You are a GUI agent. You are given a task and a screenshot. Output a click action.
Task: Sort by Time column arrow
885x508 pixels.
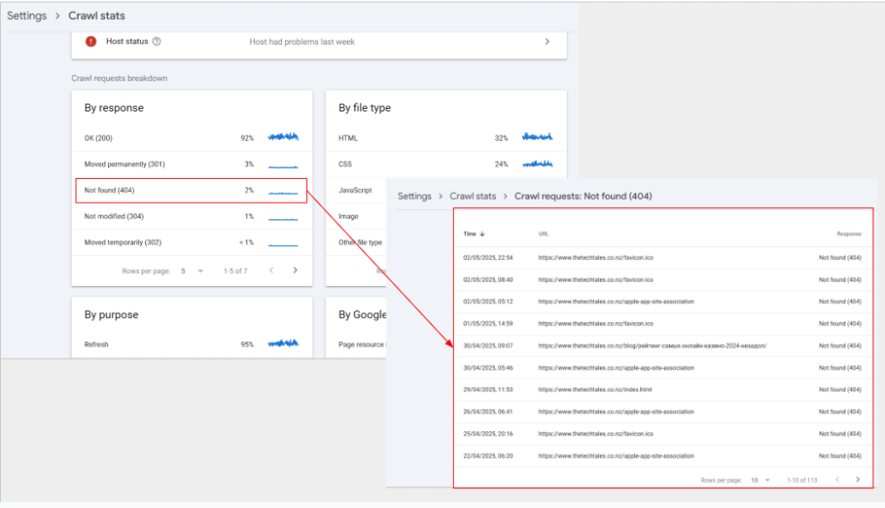point(482,233)
